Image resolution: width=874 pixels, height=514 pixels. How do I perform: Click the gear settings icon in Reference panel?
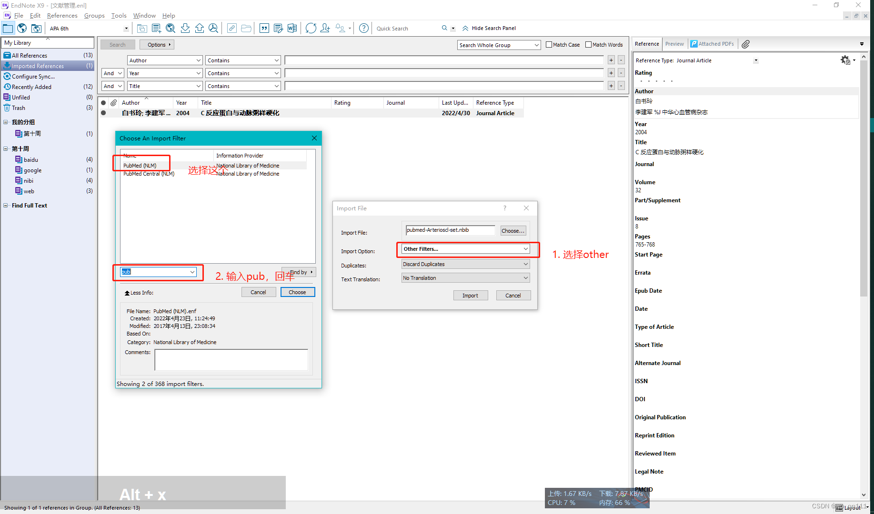pos(845,60)
